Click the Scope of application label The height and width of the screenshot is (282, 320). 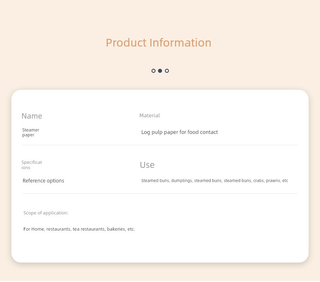(46, 213)
